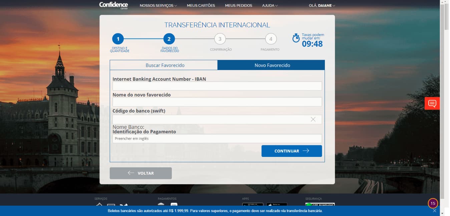
Task: Open the Olá, Daiane account dropdown
Action: coord(322,5)
